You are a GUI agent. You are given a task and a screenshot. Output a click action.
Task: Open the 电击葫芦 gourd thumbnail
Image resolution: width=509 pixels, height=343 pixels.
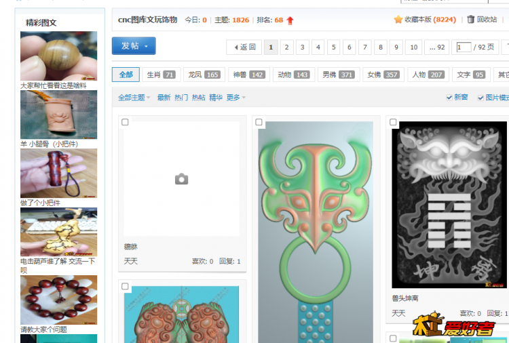(x=59, y=232)
